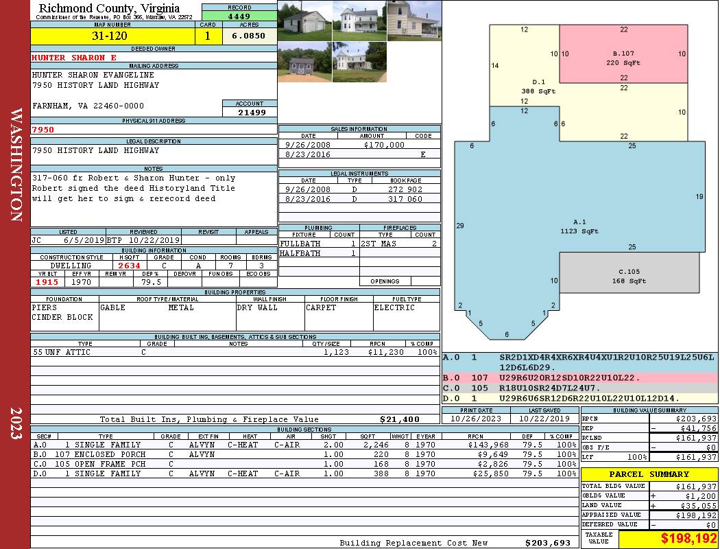Open the cream house side-view photo
The image size is (720, 549).
(x=414, y=21)
